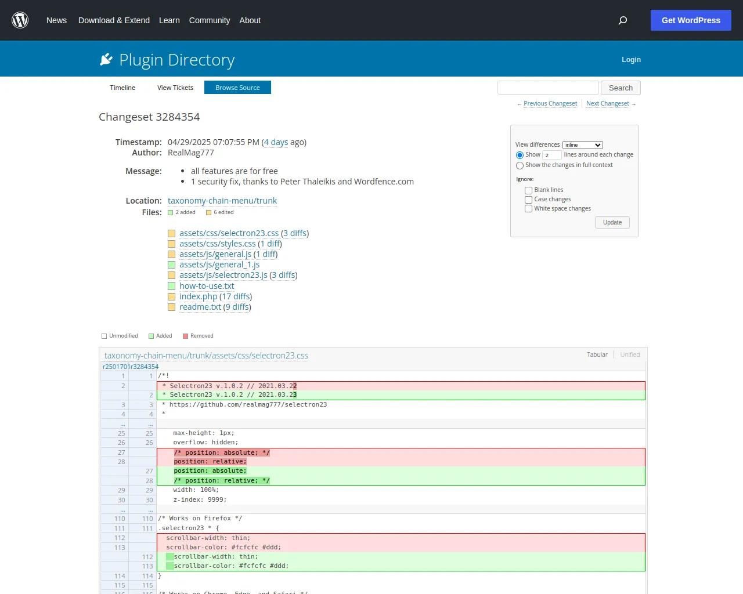Open the readme.txt file link
This screenshot has width=743, height=594.
(200, 307)
